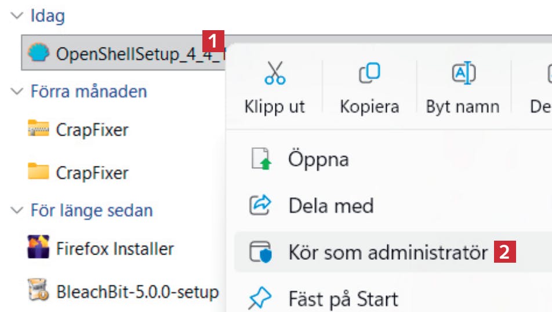Image resolution: width=552 pixels, height=312 pixels.
Task: Choose Dela med in the context menu
Action: click(x=331, y=205)
